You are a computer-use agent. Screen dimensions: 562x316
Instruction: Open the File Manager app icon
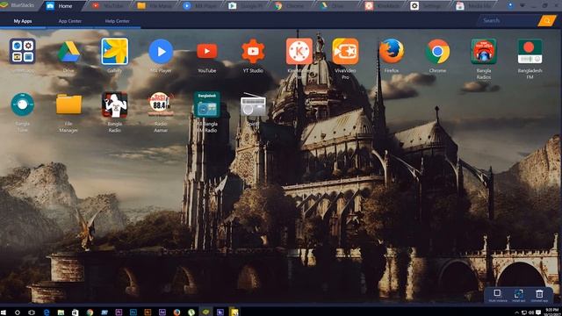[68, 104]
